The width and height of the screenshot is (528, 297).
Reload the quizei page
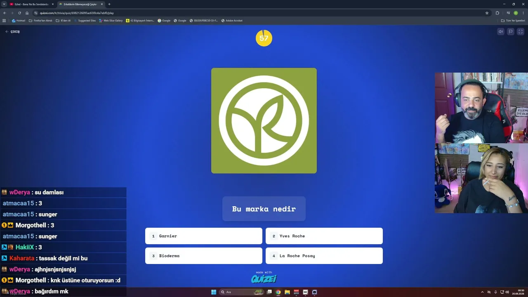tap(19, 13)
